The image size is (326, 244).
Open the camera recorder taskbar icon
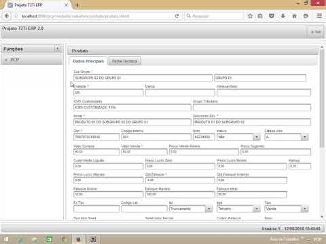pos(93,239)
